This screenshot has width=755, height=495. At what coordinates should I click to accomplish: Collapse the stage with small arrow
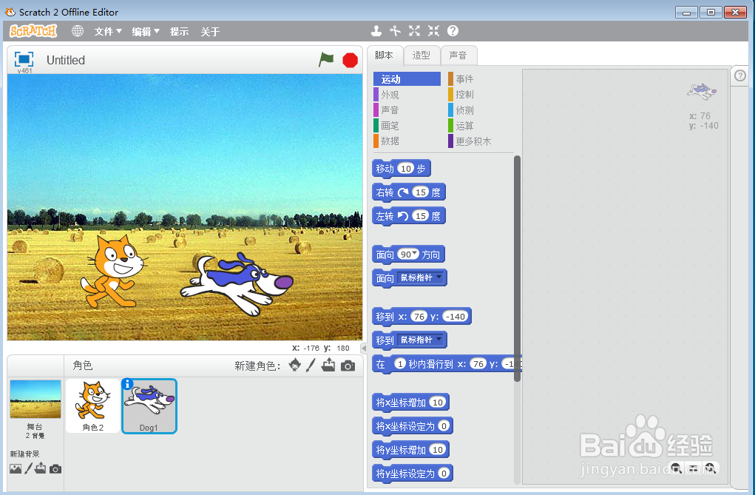point(364,348)
